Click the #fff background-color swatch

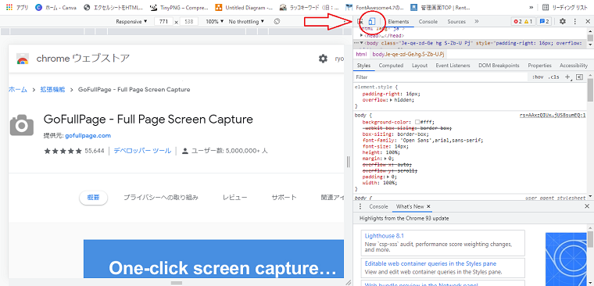(417, 123)
